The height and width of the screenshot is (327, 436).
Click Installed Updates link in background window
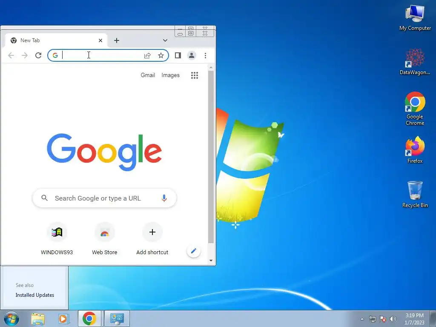click(x=35, y=295)
